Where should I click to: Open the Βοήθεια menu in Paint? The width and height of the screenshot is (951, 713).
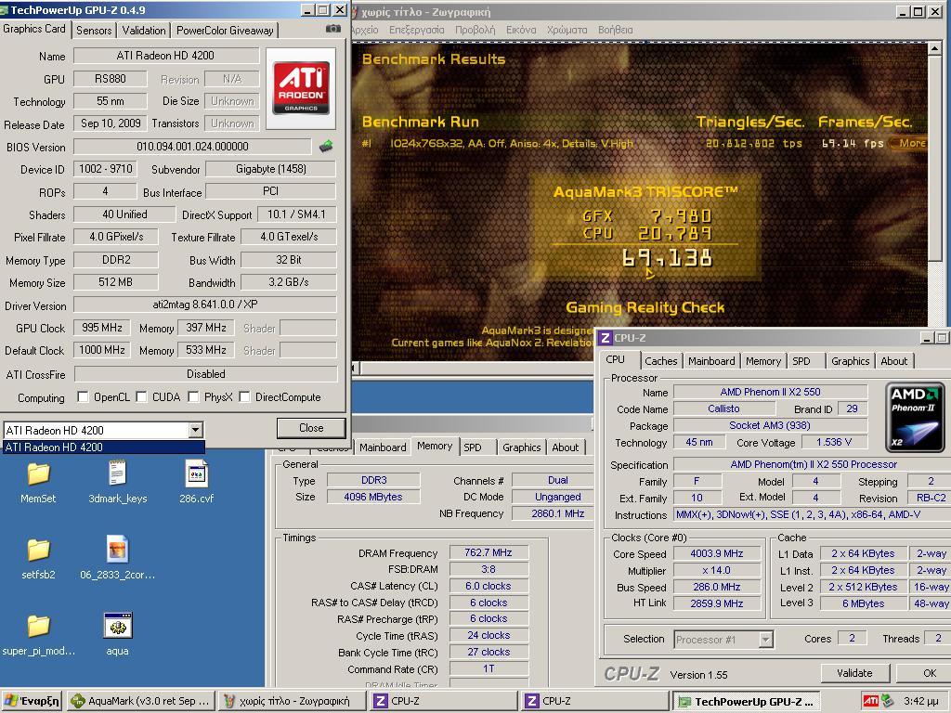615,30
